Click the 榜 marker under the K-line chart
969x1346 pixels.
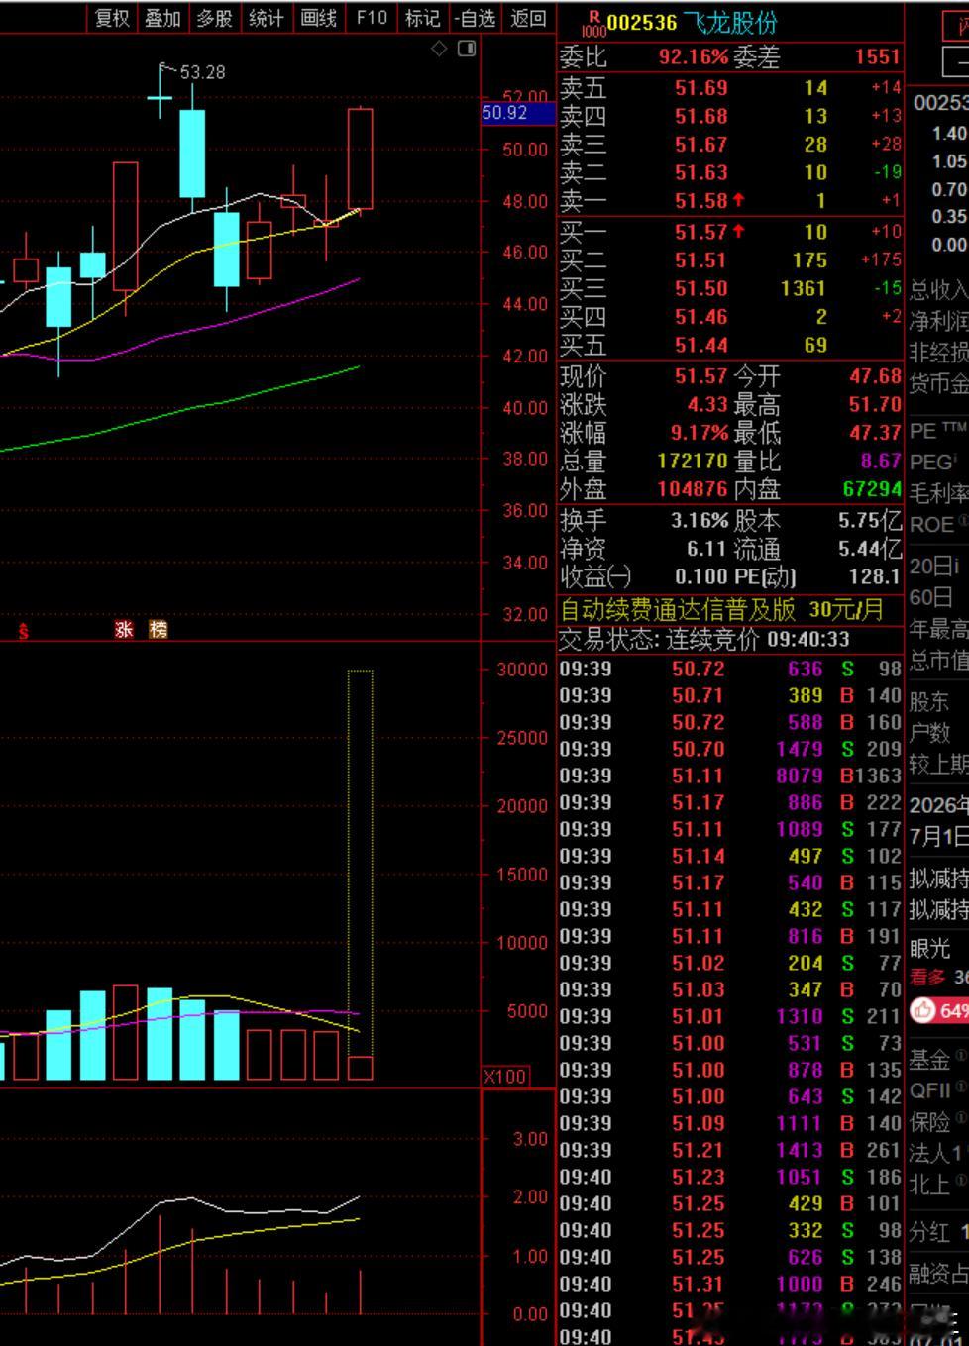158,629
